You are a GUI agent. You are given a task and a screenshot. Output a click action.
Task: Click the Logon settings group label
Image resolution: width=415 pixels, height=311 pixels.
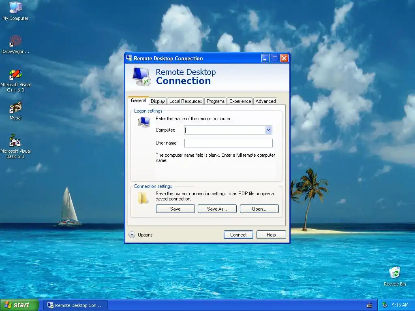pos(148,111)
